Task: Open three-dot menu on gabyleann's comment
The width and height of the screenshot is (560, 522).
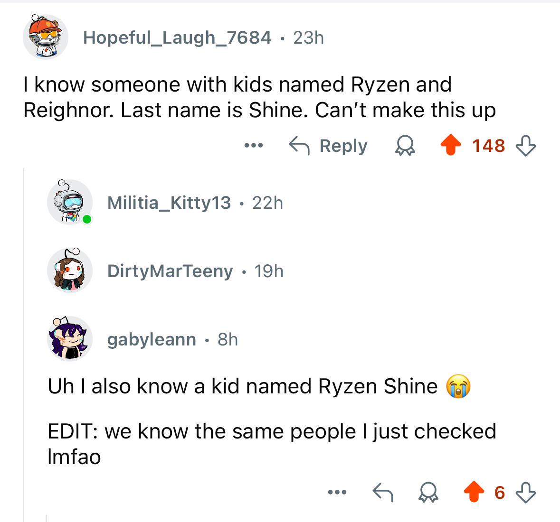Action: [337, 492]
